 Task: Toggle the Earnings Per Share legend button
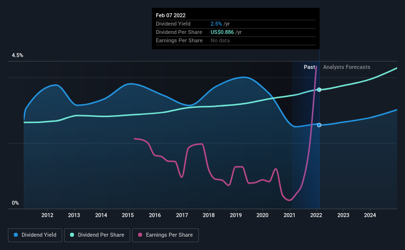click(x=166, y=235)
